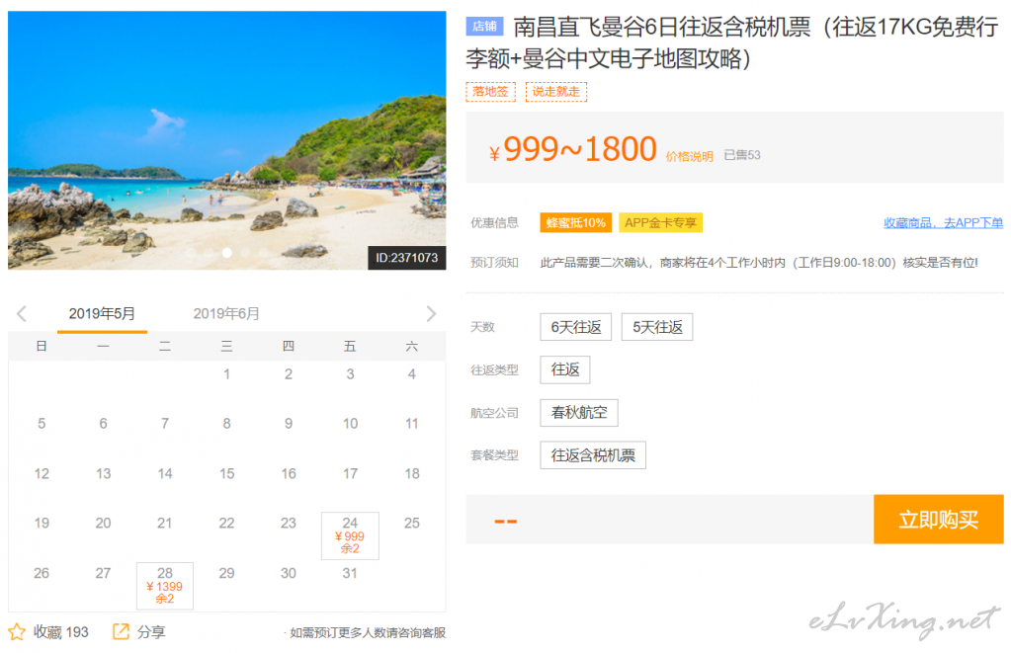Go to previous month with left arrow
Image resolution: width=1011 pixels, height=653 pixels.
[x=22, y=314]
